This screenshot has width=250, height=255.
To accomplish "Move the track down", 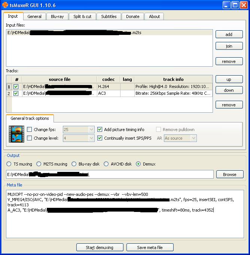I will [229, 90].
